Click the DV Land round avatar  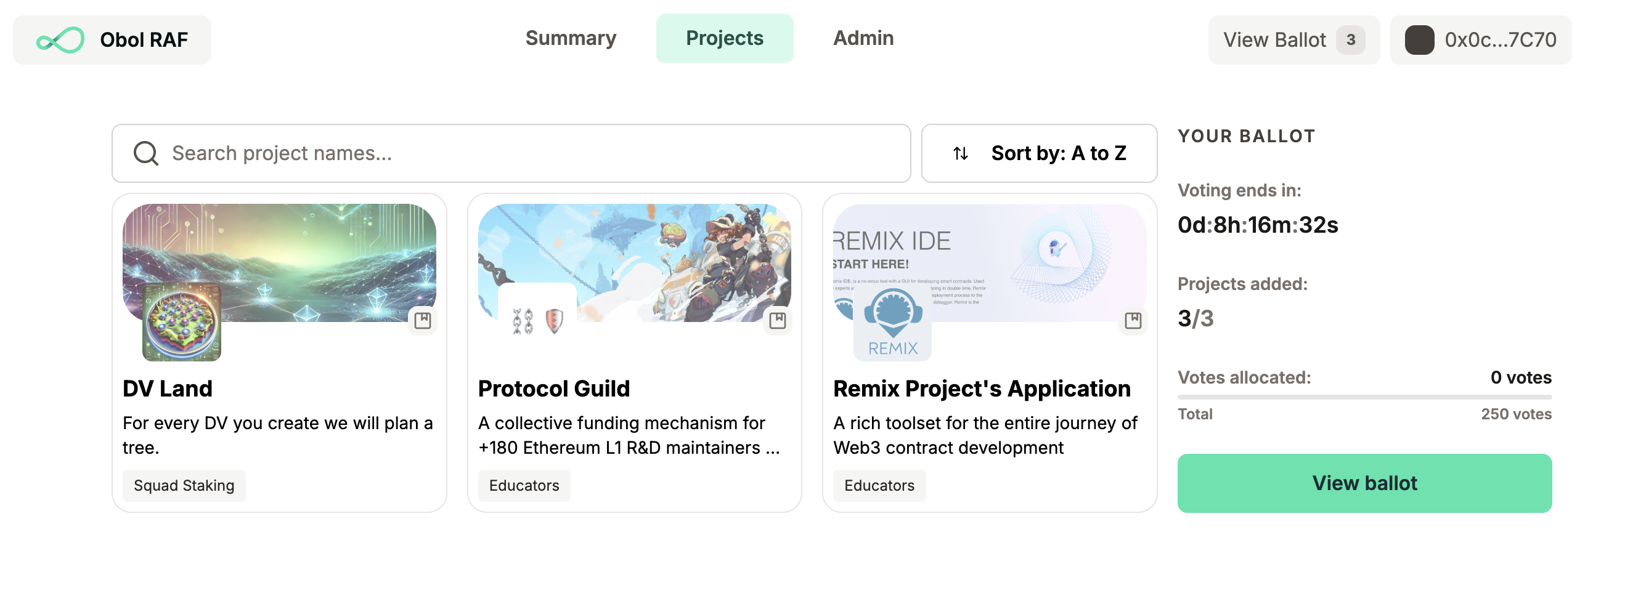(182, 324)
